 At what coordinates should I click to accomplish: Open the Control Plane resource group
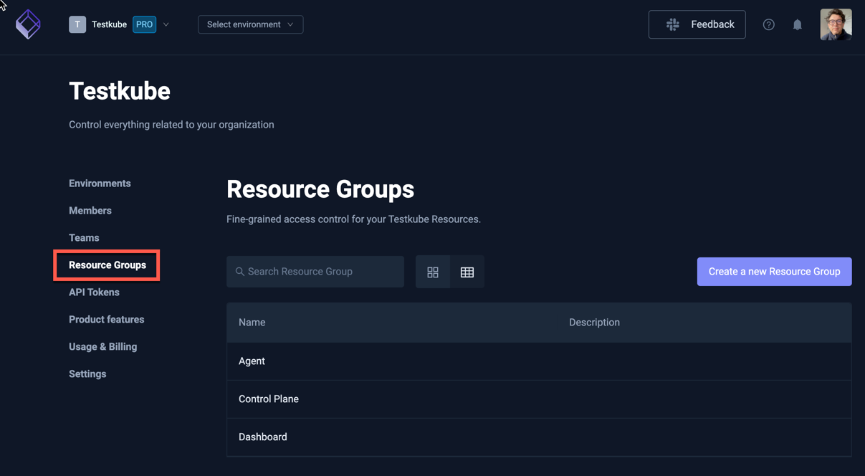(539, 399)
